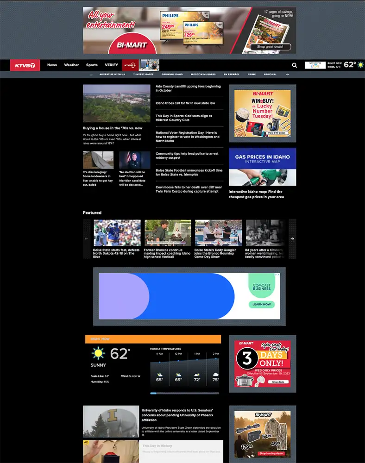Open This Day In Sports golf stars story
Image resolution: width=365 pixels, height=463 pixels.
coord(184,118)
